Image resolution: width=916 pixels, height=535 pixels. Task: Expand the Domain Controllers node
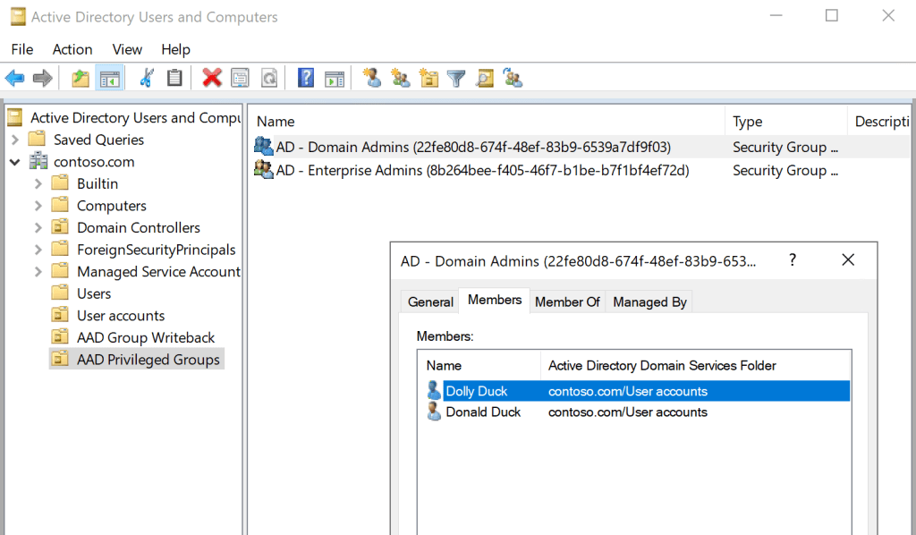[x=38, y=227]
